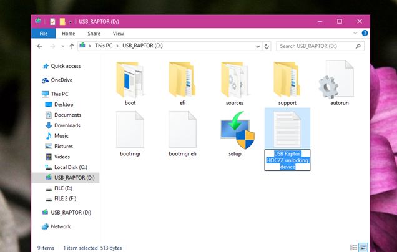
Task: Open Desktop in the navigation pane
Action: pyautogui.click(x=59, y=105)
